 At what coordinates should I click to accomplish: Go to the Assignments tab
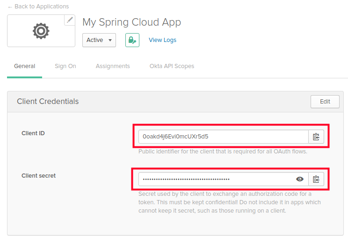tap(113, 66)
